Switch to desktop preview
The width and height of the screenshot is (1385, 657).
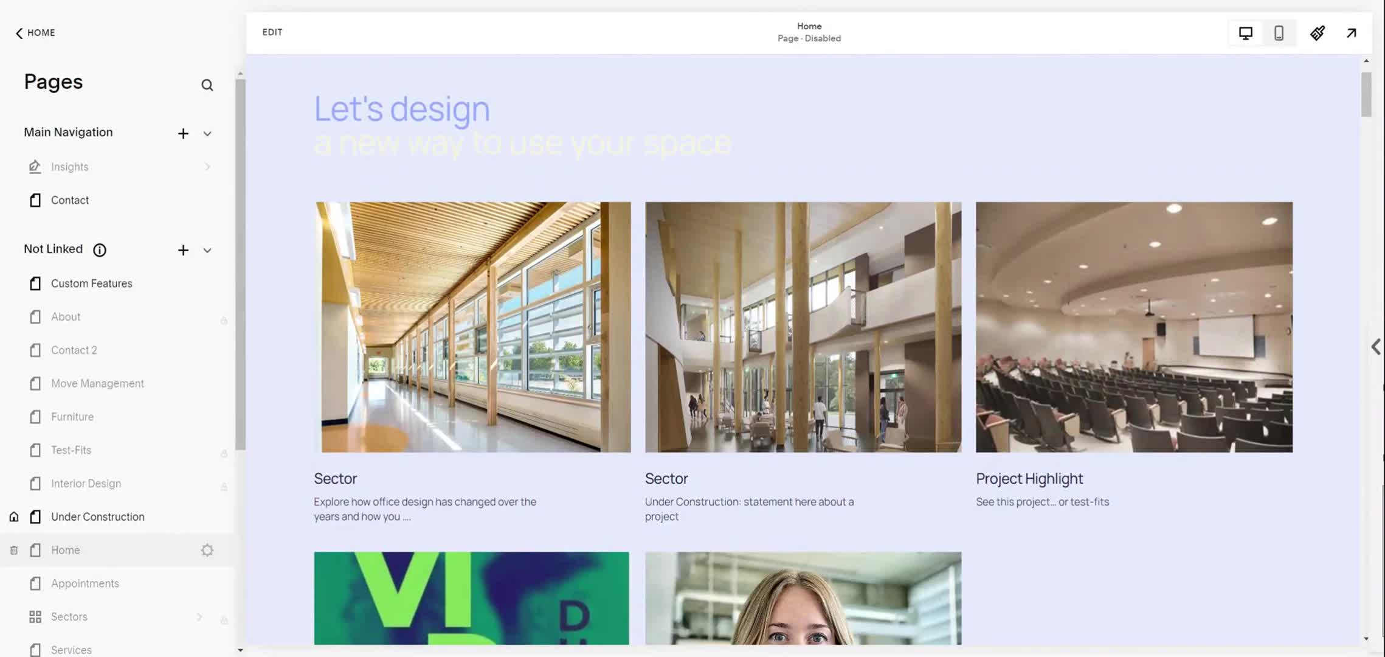coord(1246,33)
